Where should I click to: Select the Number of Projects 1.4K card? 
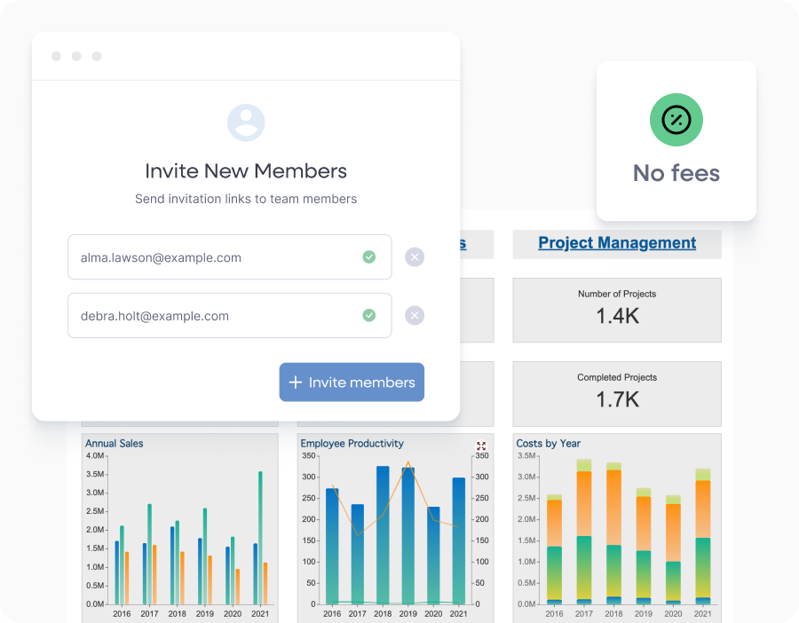click(x=617, y=310)
